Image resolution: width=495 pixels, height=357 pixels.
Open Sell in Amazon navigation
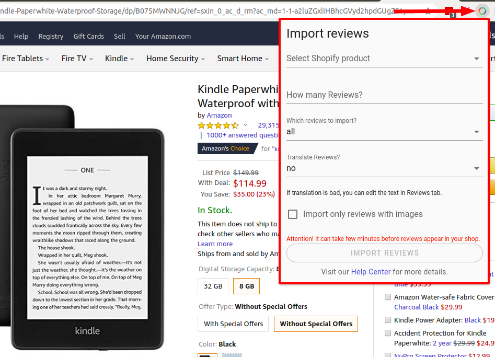pyautogui.click(x=120, y=36)
